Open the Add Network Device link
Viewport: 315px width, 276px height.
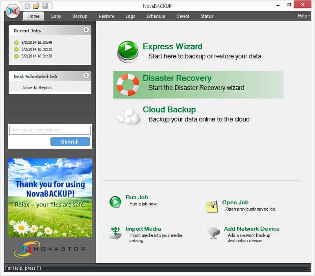(x=252, y=229)
